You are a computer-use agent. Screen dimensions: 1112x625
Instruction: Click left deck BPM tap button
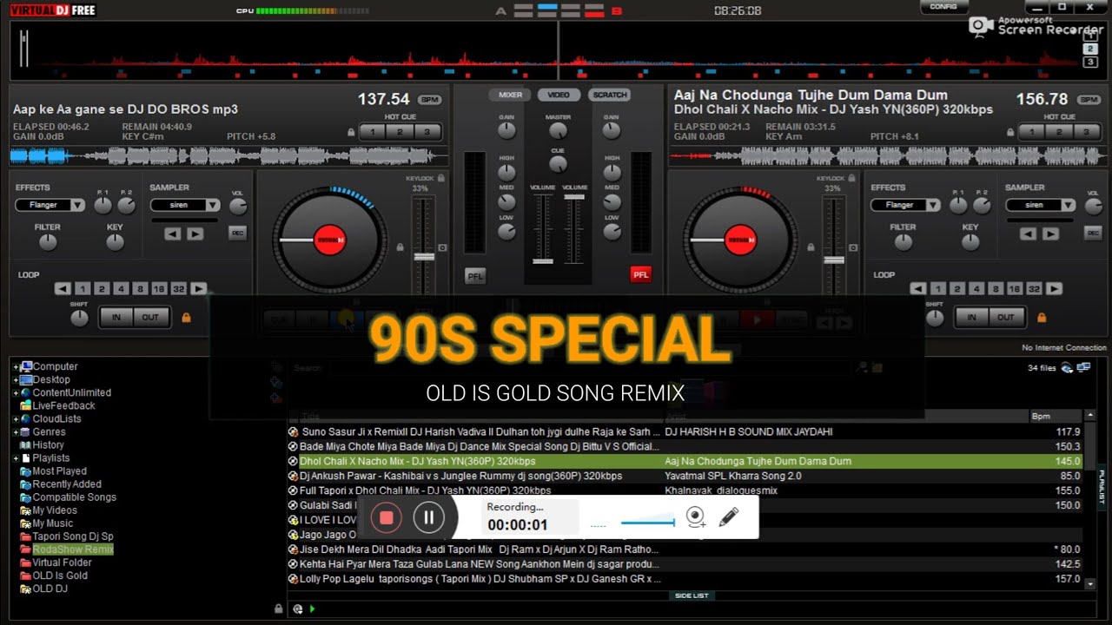point(429,100)
